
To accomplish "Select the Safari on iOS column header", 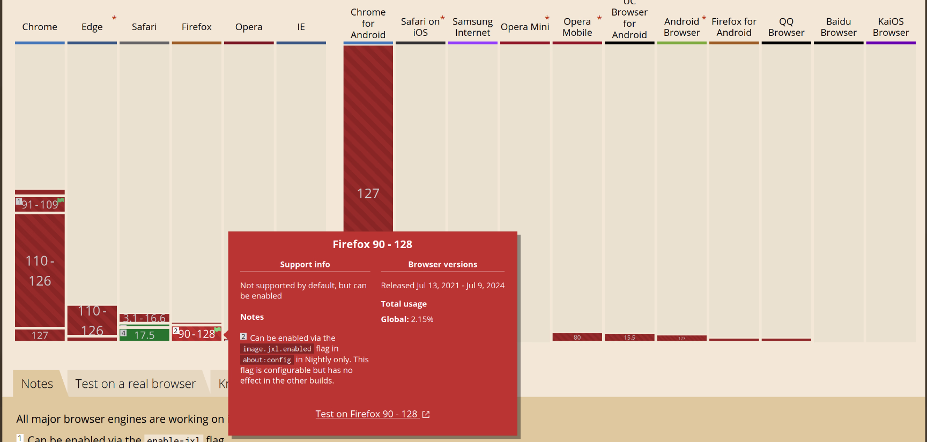I will click(x=420, y=27).
